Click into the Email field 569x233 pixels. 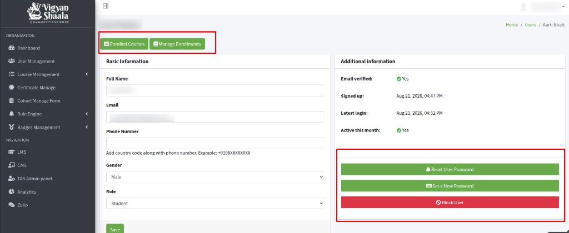point(215,116)
